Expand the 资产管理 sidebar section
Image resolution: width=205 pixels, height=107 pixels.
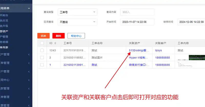[x=15, y=54]
